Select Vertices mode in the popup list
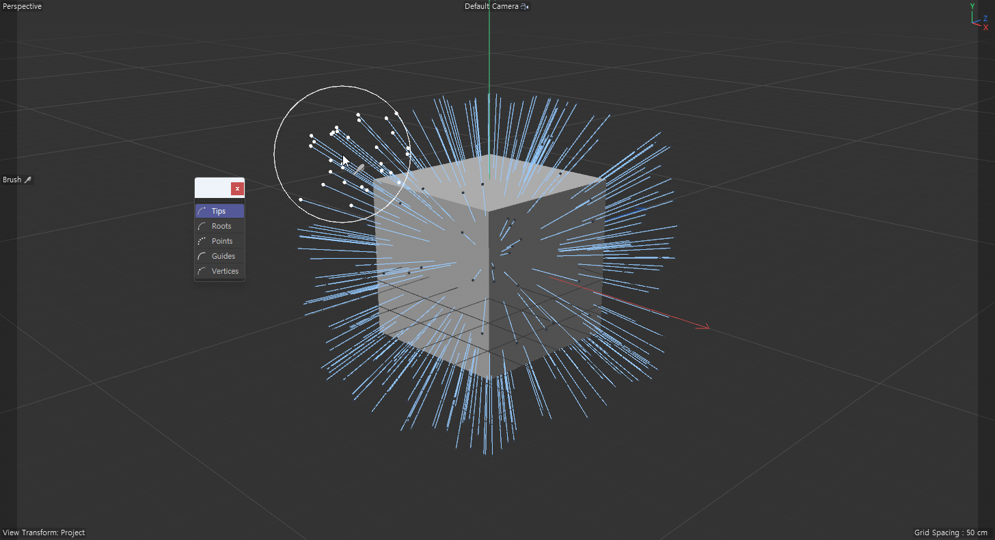Screen dimensions: 995x540 coord(225,271)
